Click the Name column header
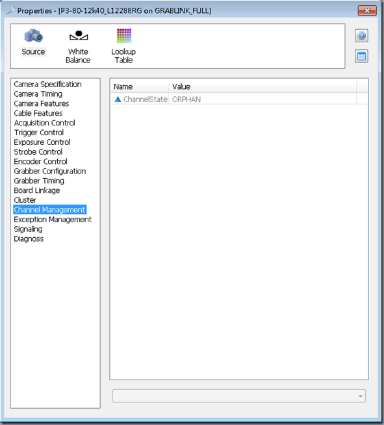The image size is (384, 425). pos(140,86)
